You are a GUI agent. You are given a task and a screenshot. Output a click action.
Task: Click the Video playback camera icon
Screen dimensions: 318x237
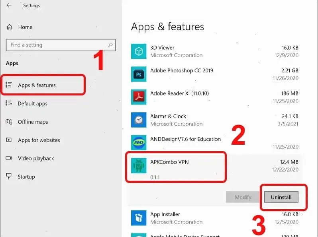9,158
